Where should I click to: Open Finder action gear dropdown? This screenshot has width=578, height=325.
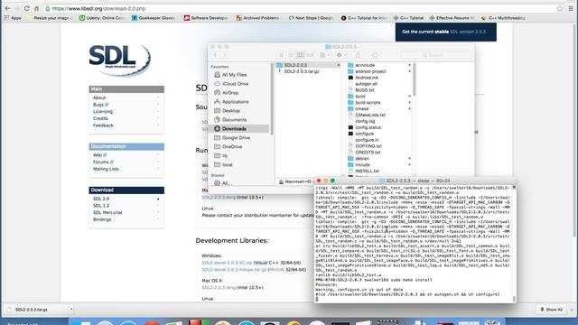341,55
